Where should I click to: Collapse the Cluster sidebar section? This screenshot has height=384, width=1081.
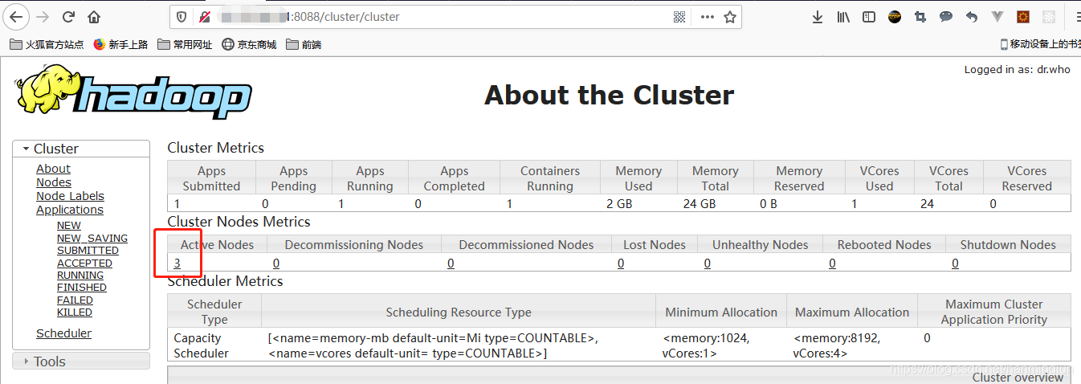(x=81, y=149)
